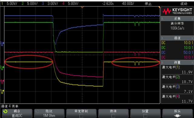This screenshot has width=194, height=118.
Task: Click the 最大电平(3) measurement label
Action: 171,87
